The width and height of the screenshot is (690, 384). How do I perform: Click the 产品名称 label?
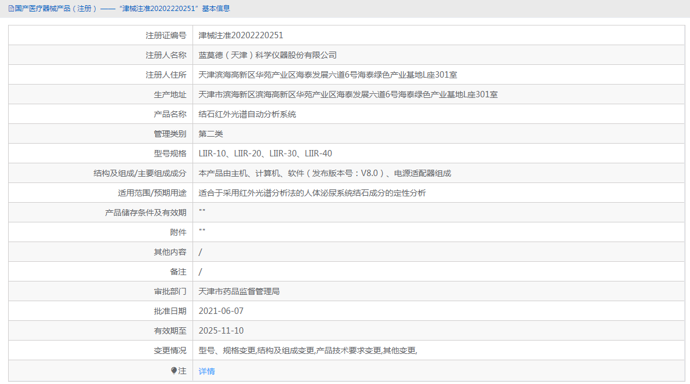point(170,114)
